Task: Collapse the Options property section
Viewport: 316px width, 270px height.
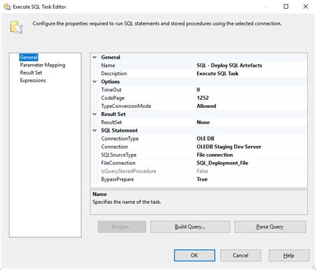Action: click(95, 81)
